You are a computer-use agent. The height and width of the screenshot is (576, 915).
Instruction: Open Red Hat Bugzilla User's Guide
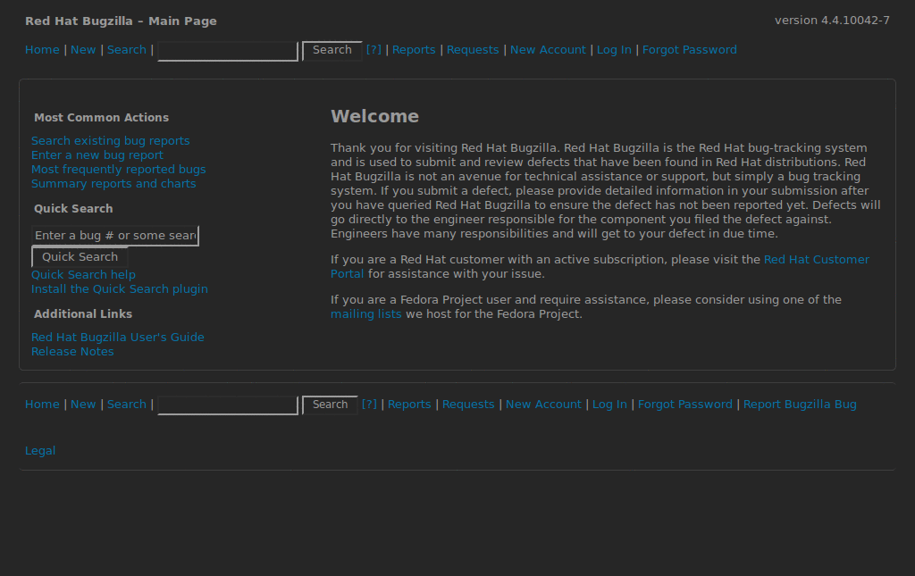point(117,338)
